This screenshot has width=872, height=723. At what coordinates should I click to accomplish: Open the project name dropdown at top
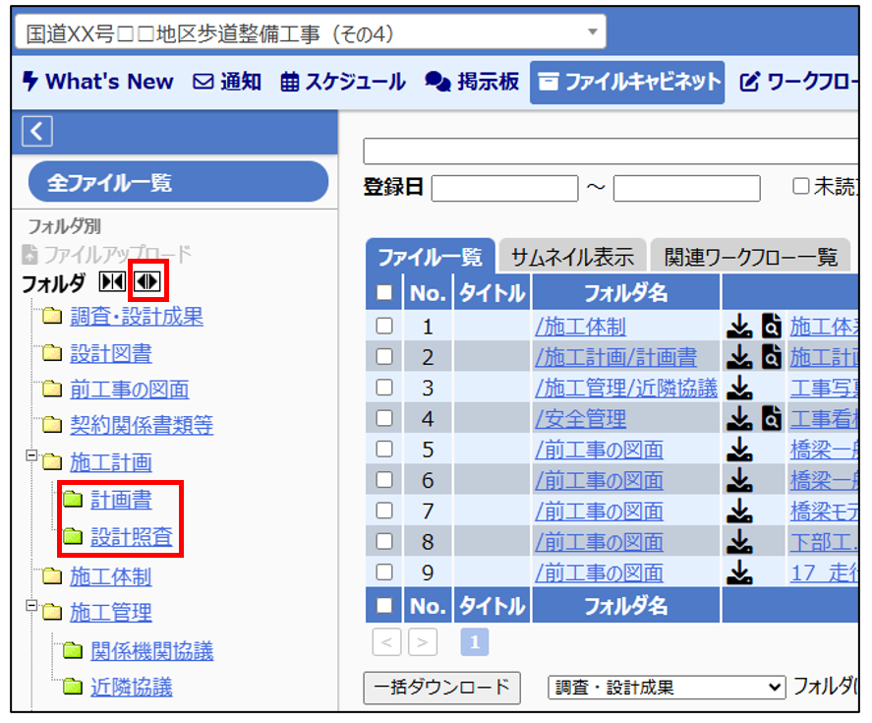pyautogui.click(x=311, y=32)
